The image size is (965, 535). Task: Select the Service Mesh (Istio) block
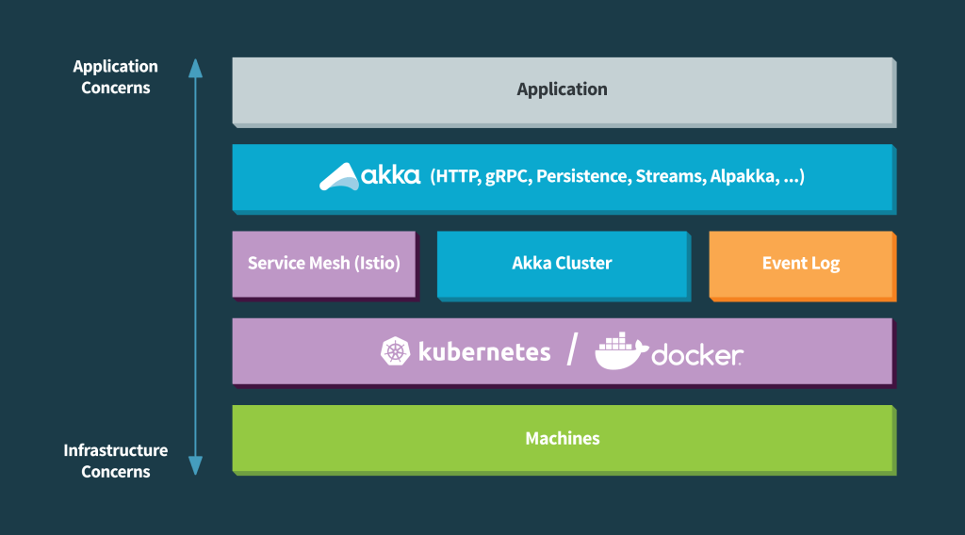323,264
